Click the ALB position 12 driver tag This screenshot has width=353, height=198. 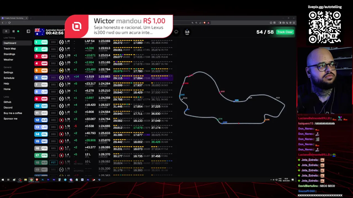[x=41, y=120]
